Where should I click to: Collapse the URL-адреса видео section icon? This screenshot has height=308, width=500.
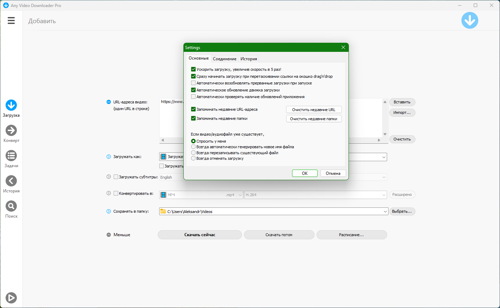coord(109,102)
